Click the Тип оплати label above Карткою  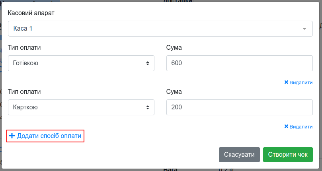click(24, 91)
